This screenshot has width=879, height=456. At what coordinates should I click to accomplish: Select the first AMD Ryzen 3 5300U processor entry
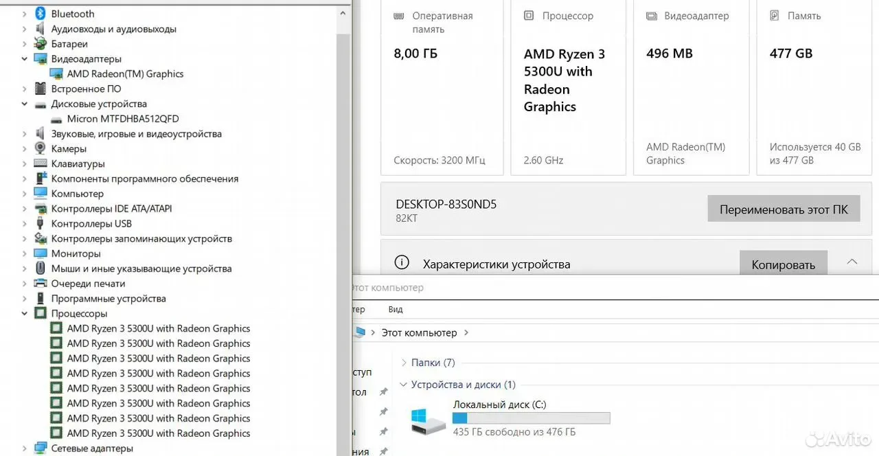click(159, 329)
